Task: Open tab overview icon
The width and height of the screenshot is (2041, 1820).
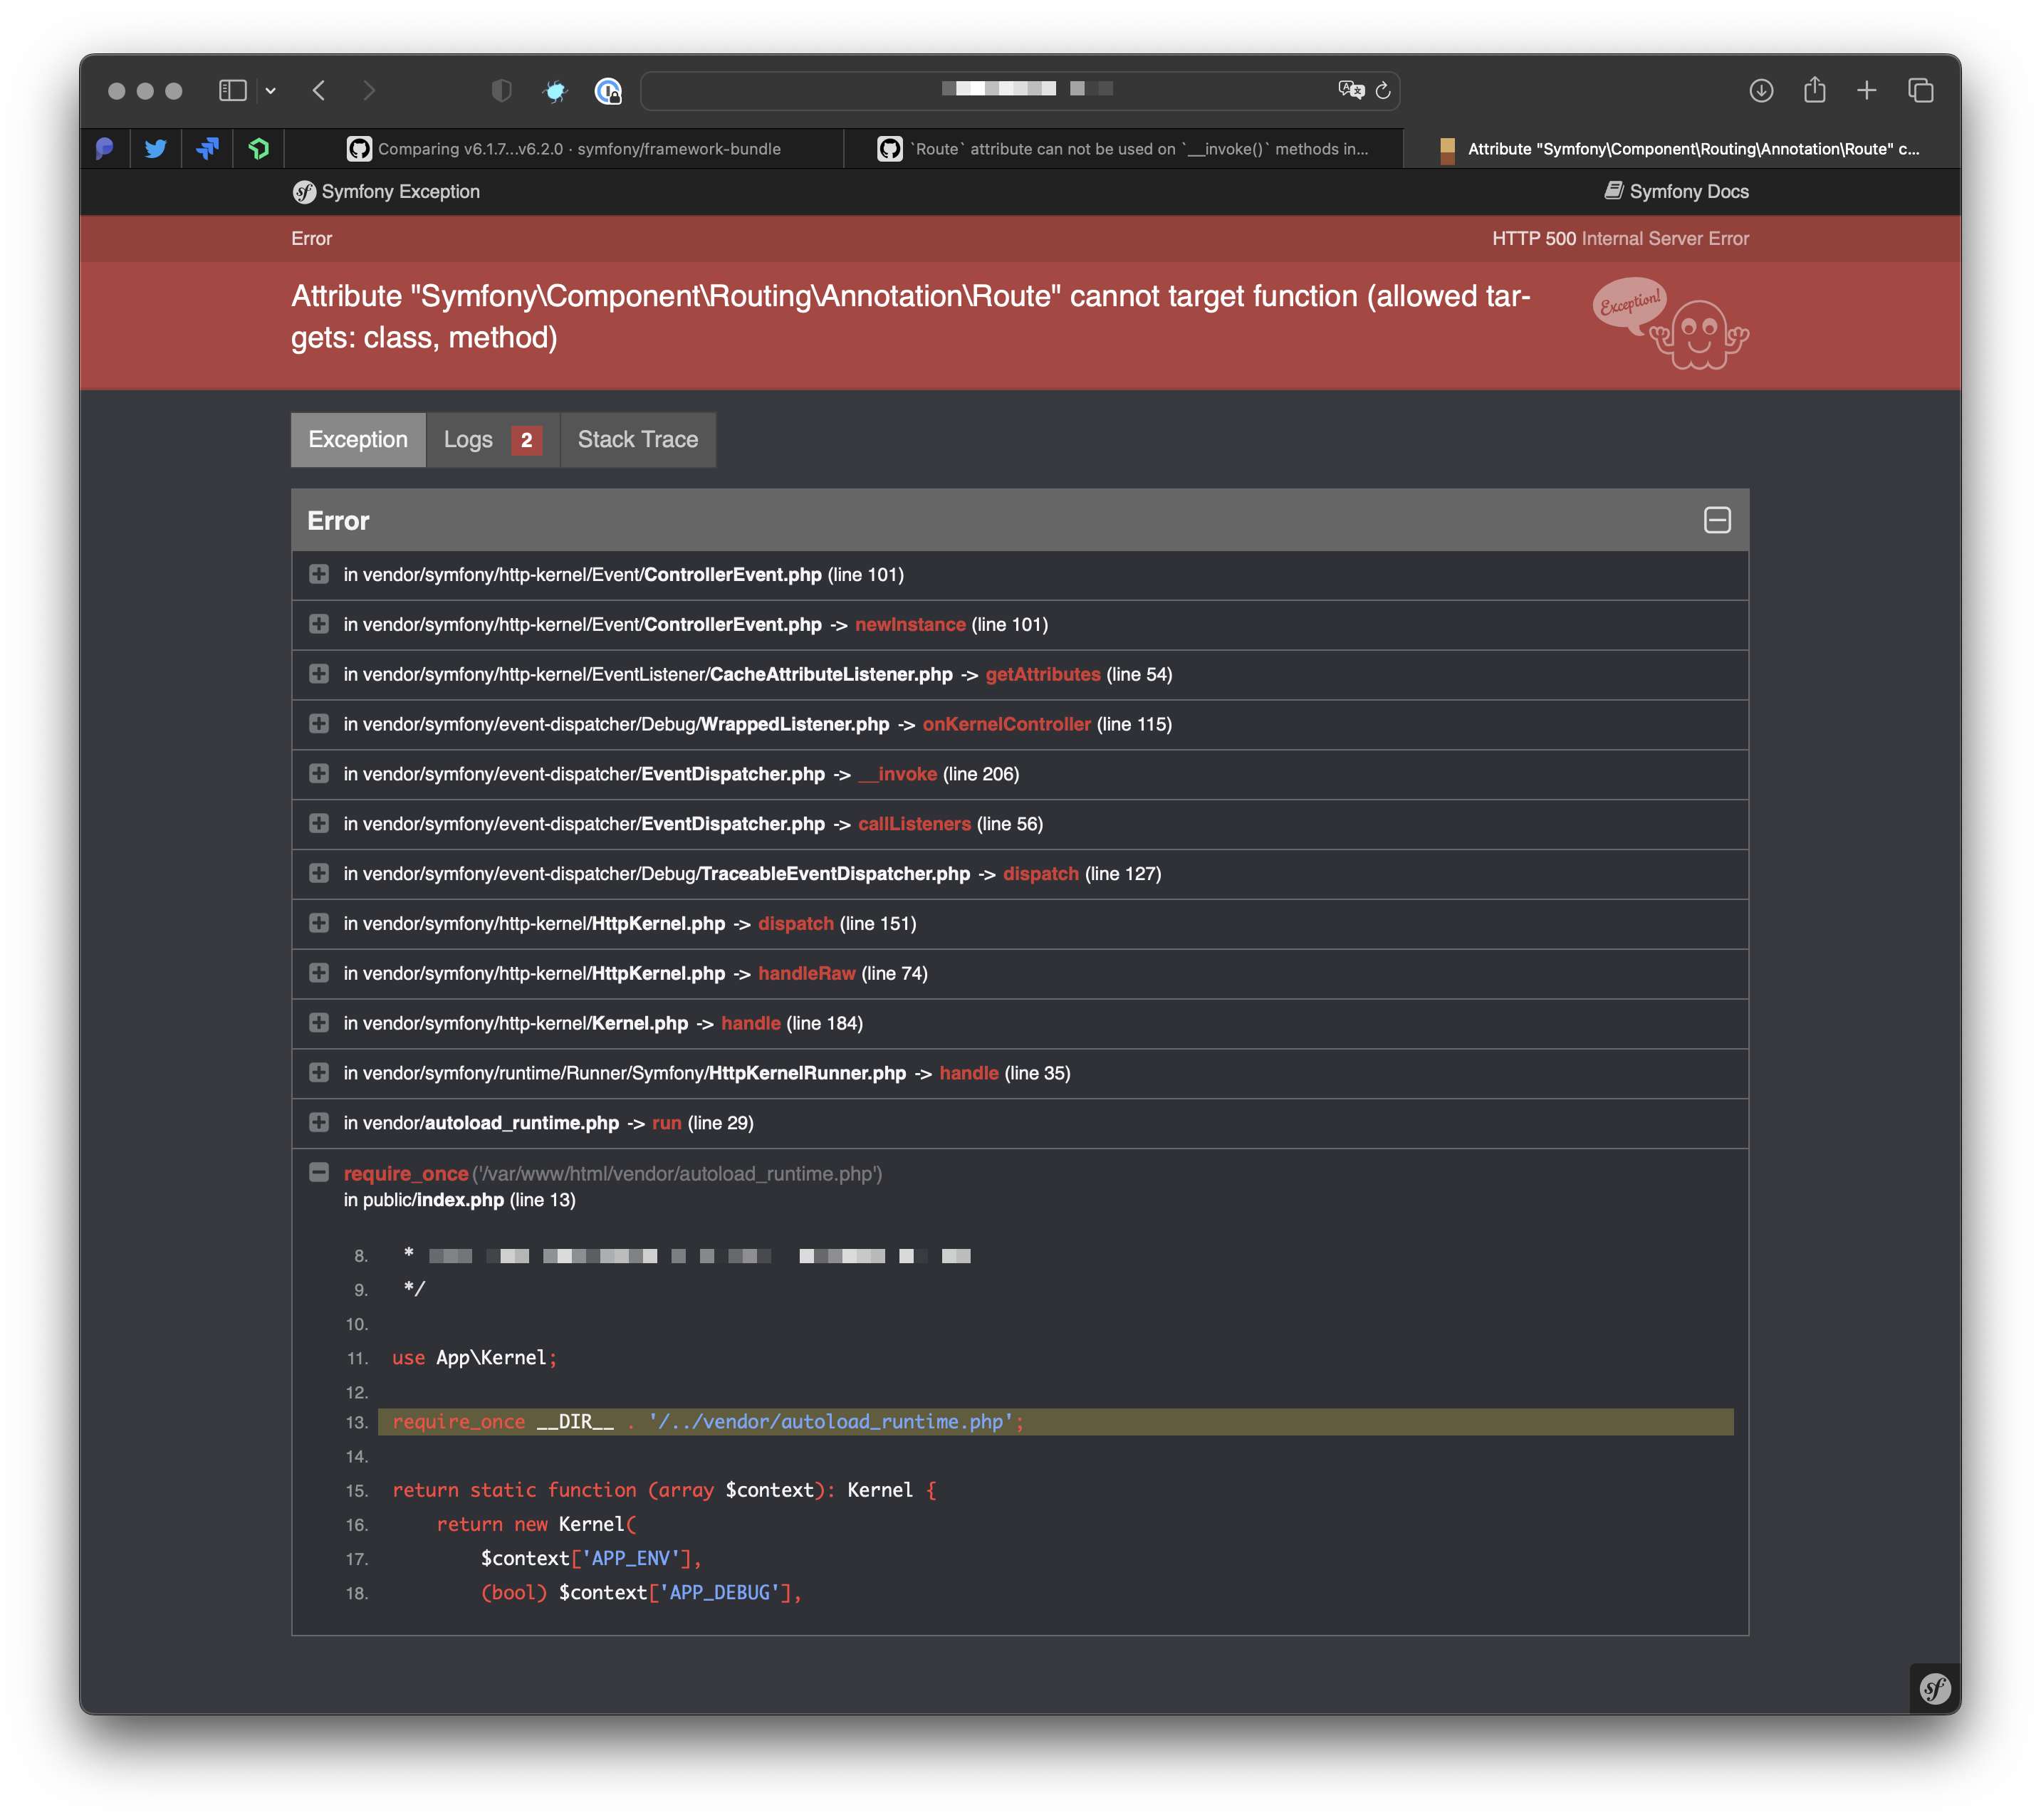Action: 1920,91
